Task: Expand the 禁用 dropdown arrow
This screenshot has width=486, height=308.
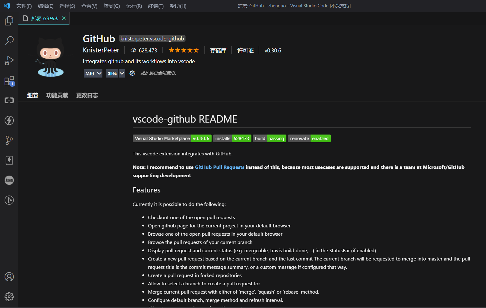Action: point(99,73)
